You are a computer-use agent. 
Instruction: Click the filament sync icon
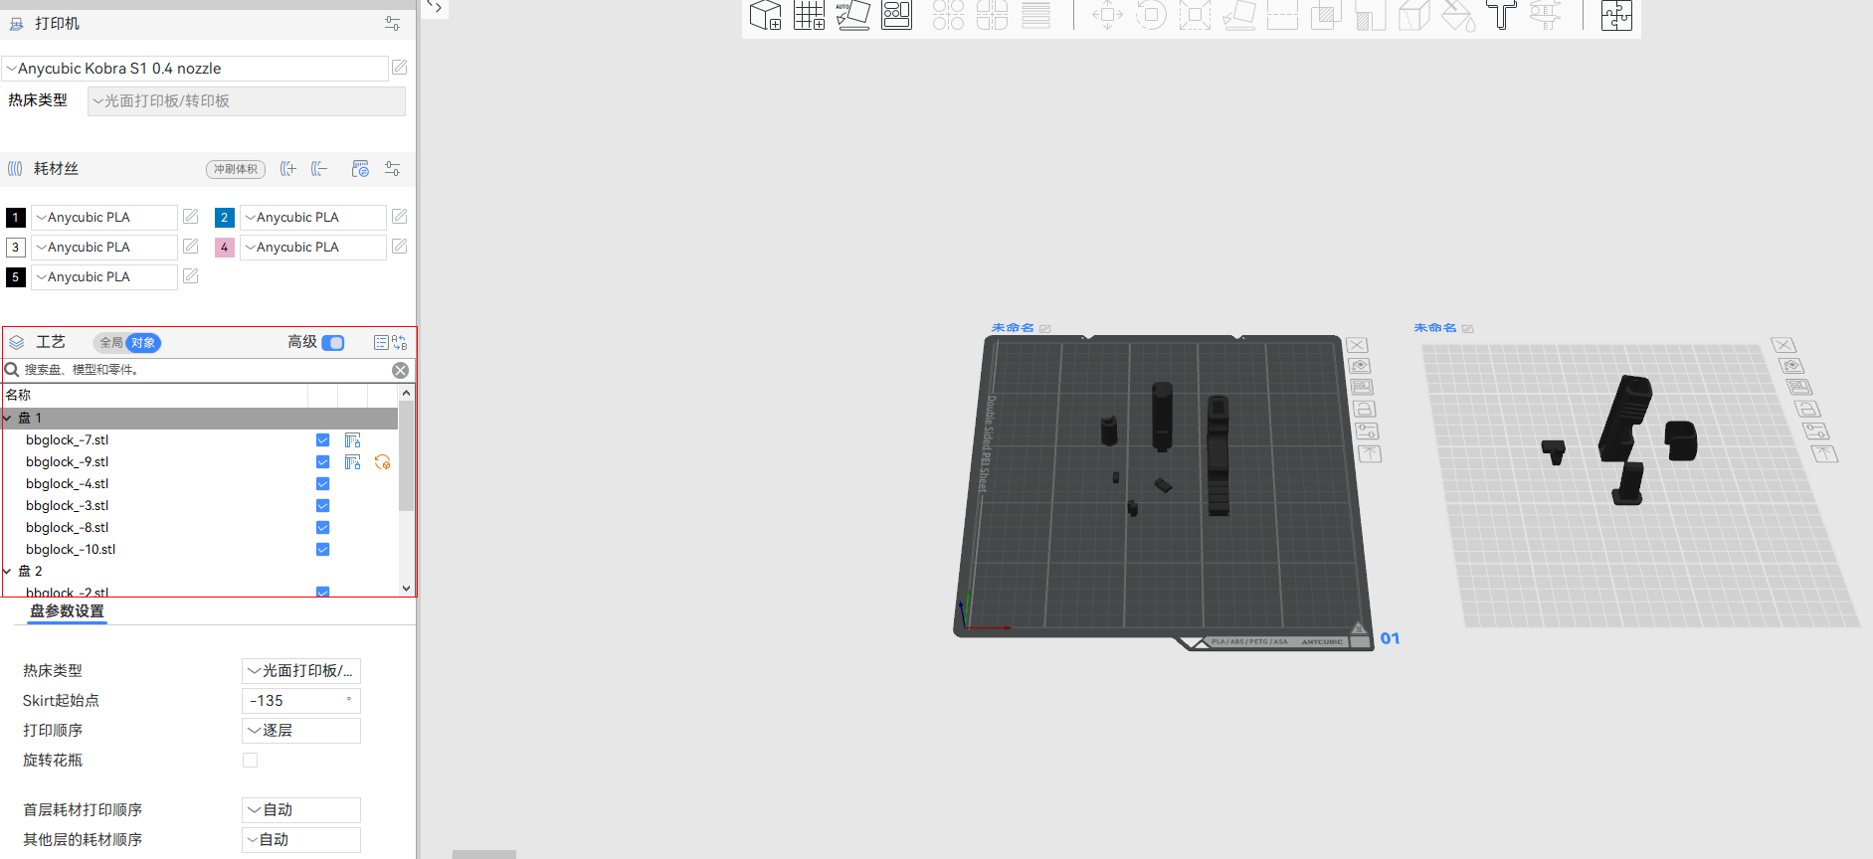tap(360, 169)
